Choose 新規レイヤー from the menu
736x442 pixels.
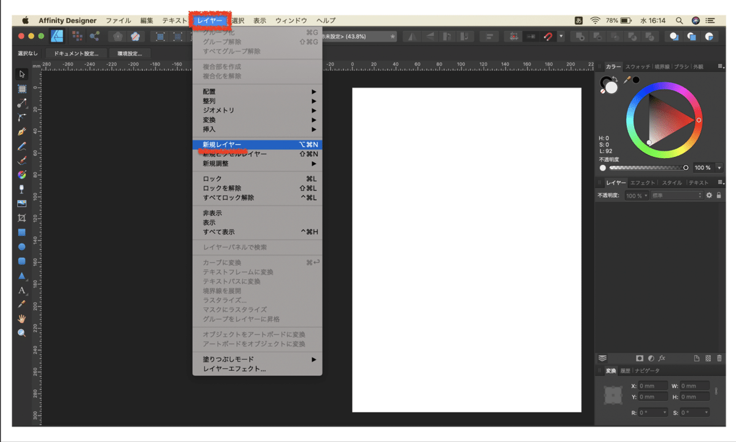tap(258, 145)
